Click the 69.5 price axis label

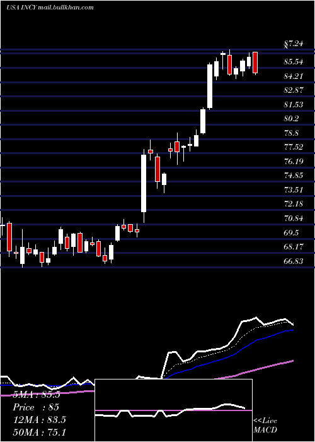click(291, 232)
